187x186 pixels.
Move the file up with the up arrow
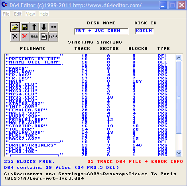tap(34, 27)
